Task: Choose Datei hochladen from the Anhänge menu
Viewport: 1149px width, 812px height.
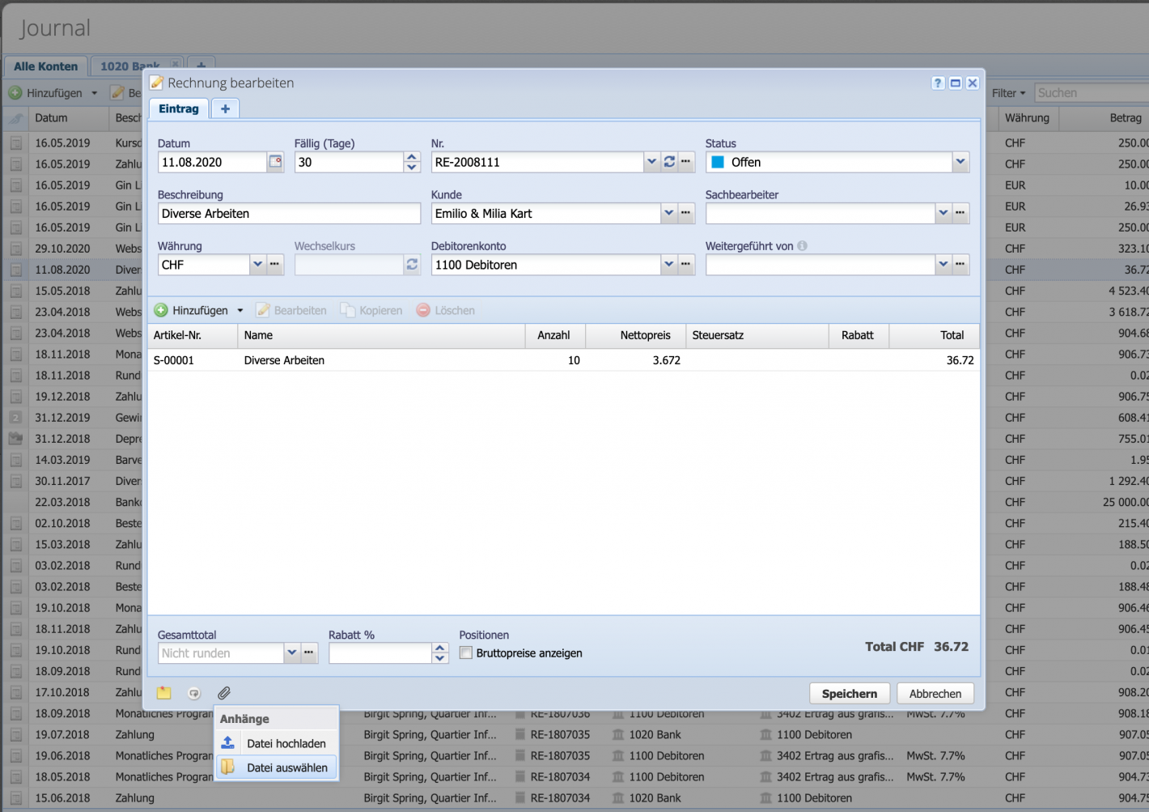Action: (x=286, y=742)
